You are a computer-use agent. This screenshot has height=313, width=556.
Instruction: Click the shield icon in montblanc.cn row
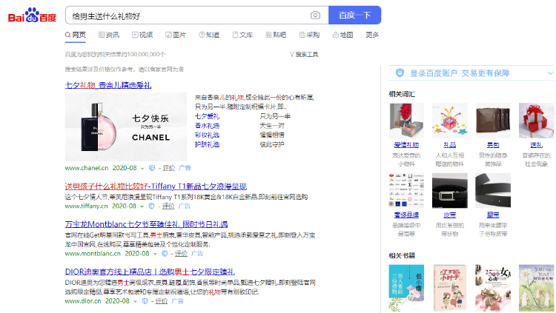pos(165,254)
